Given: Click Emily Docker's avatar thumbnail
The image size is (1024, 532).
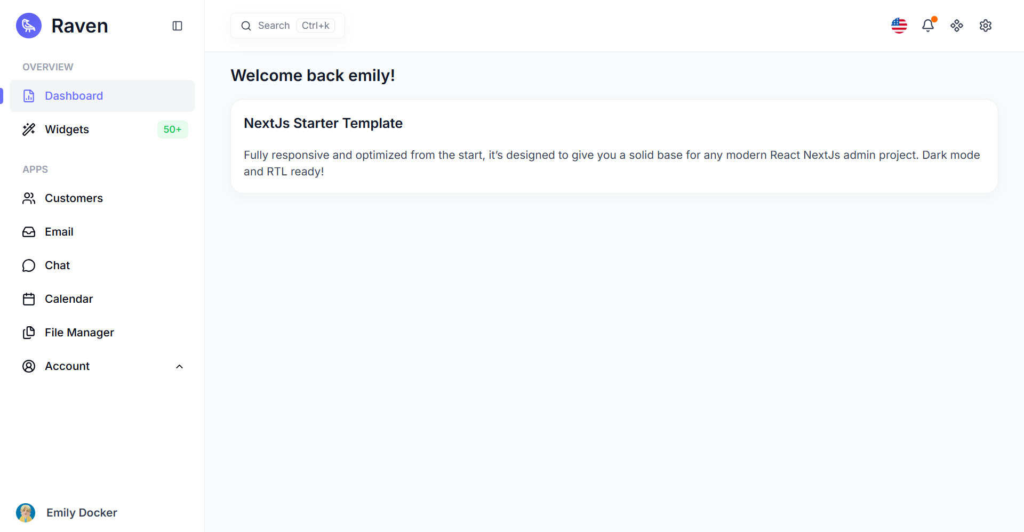Looking at the screenshot, I should click(x=26, y=513).
